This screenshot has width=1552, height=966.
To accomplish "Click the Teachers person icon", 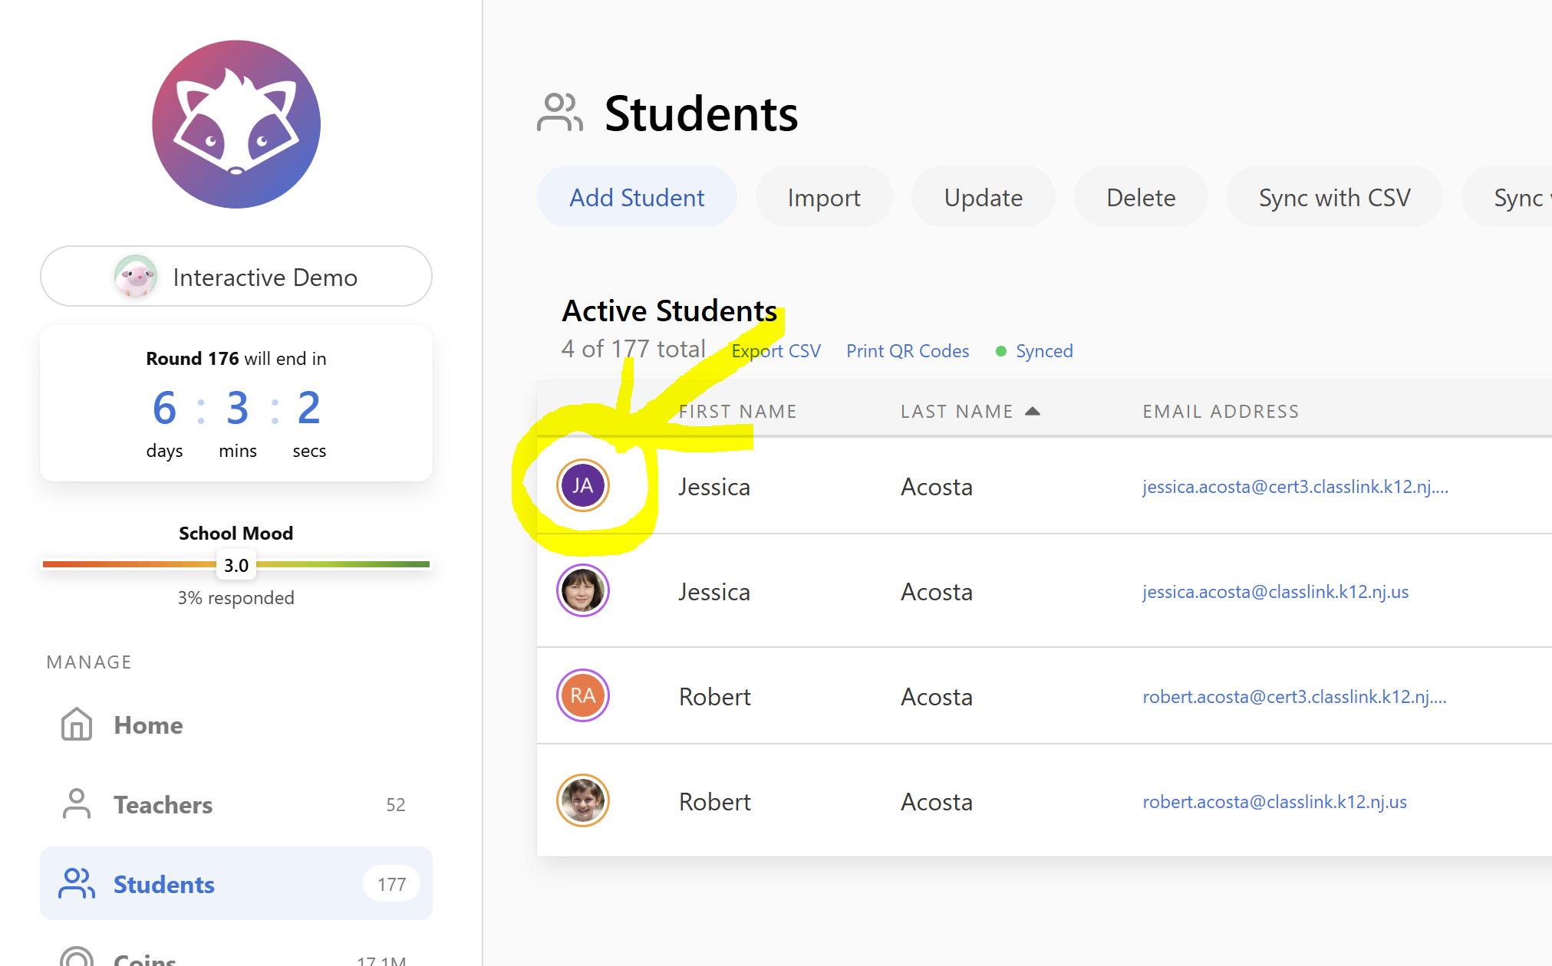I will pyautogui.click(x=77, y=804).
